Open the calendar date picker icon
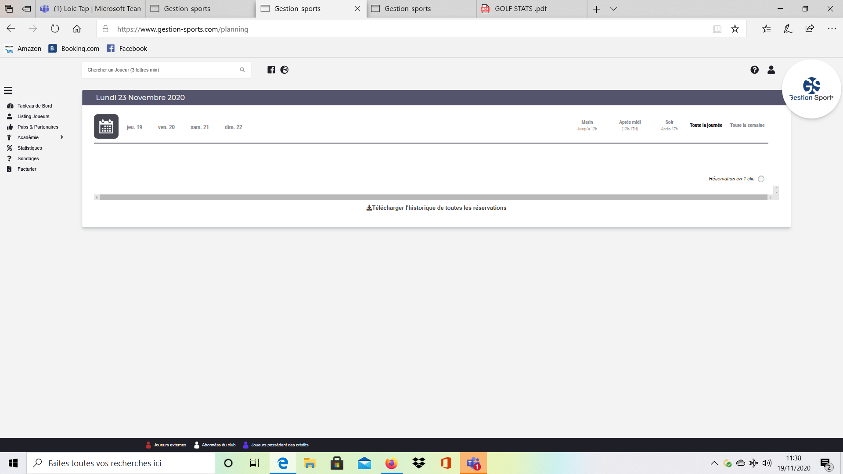843x474 pixels. [106, 126]
